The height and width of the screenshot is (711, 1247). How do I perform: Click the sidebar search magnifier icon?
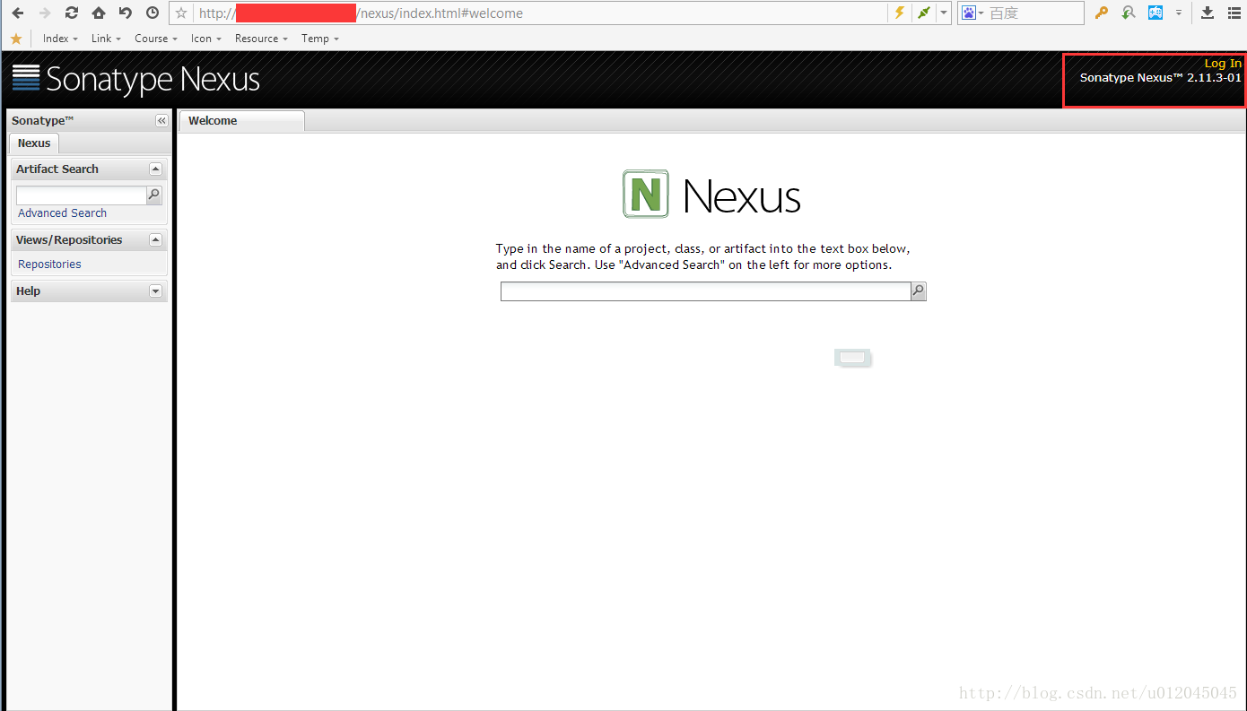coord(153,195)
